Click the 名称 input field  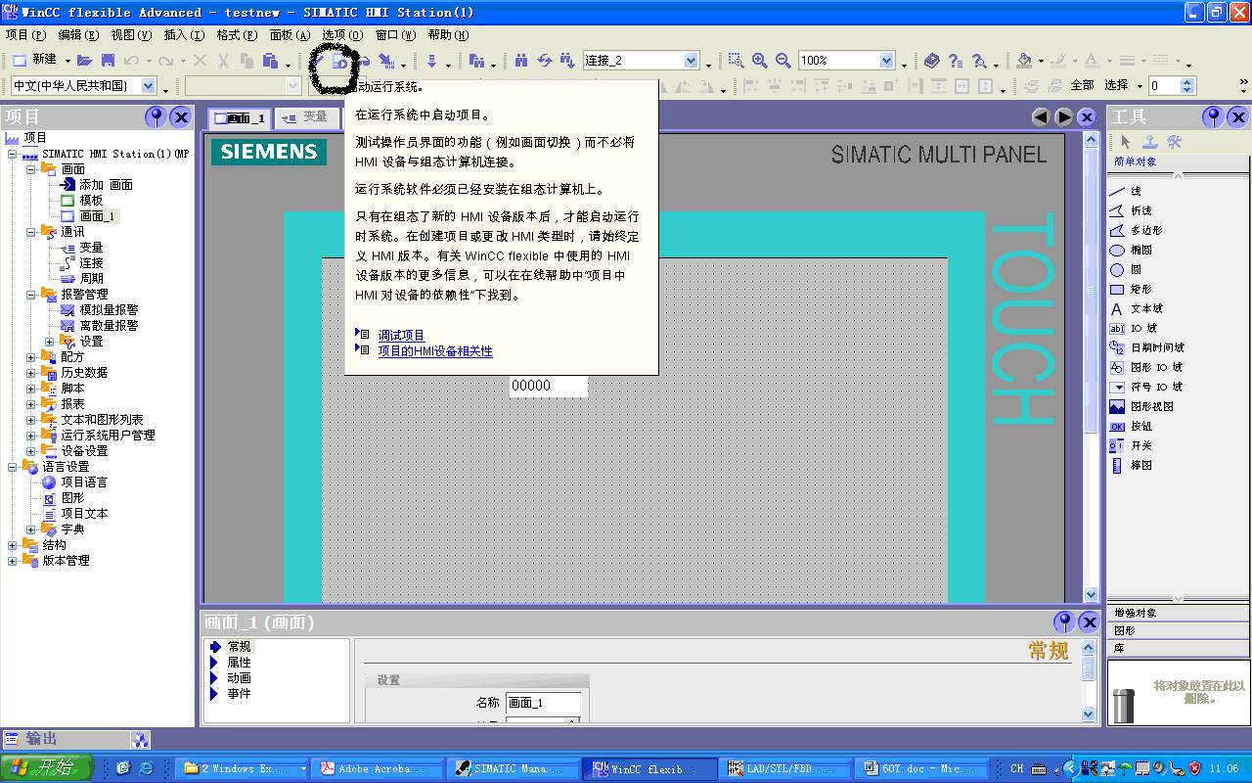(x=543, y=702)
